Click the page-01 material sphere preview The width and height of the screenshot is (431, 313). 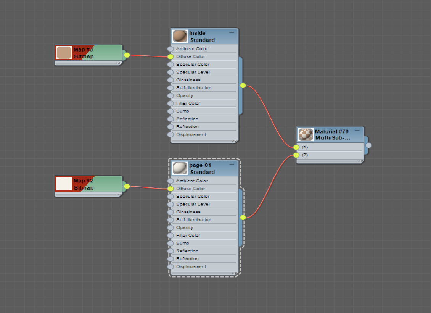tap(180, 168)
